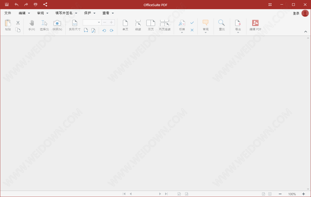Go to last page in status bar
This screenshot has height=197, width=311.
pos(167,194)
